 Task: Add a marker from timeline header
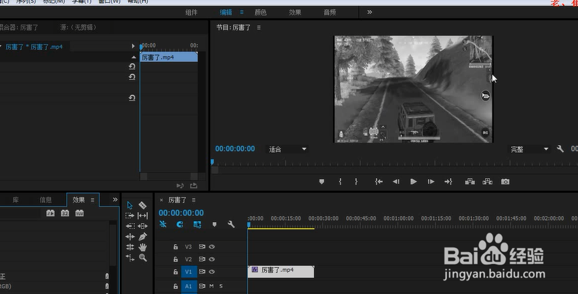tap(214, 224)
